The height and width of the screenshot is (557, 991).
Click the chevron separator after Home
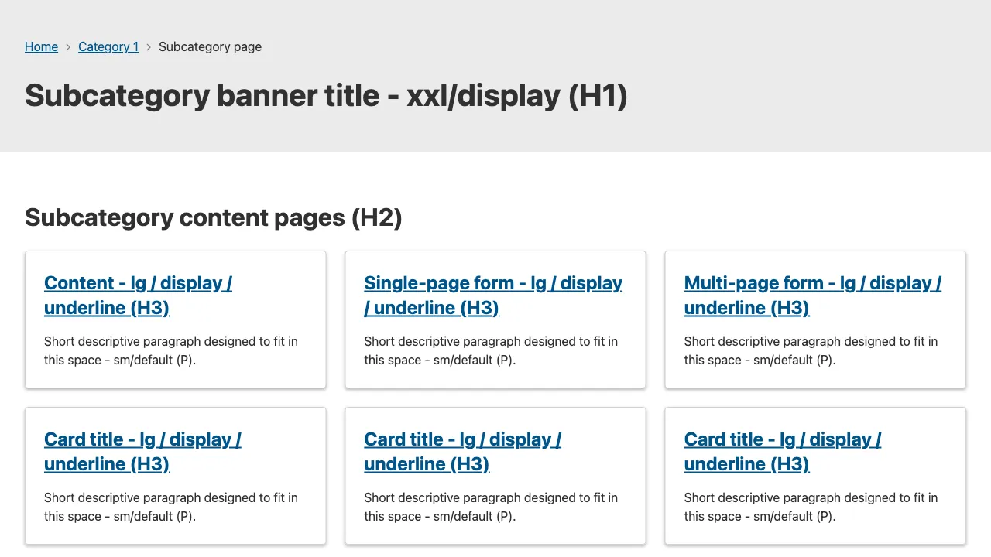point(68,47)
